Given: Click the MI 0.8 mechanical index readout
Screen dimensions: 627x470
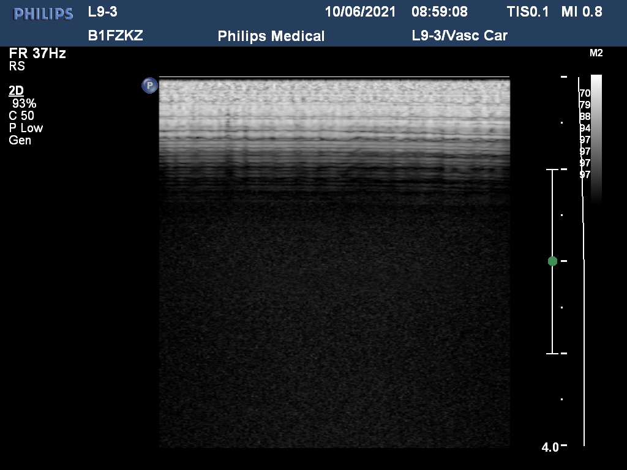Looking at the screenshot, I should tap(581, 12).
